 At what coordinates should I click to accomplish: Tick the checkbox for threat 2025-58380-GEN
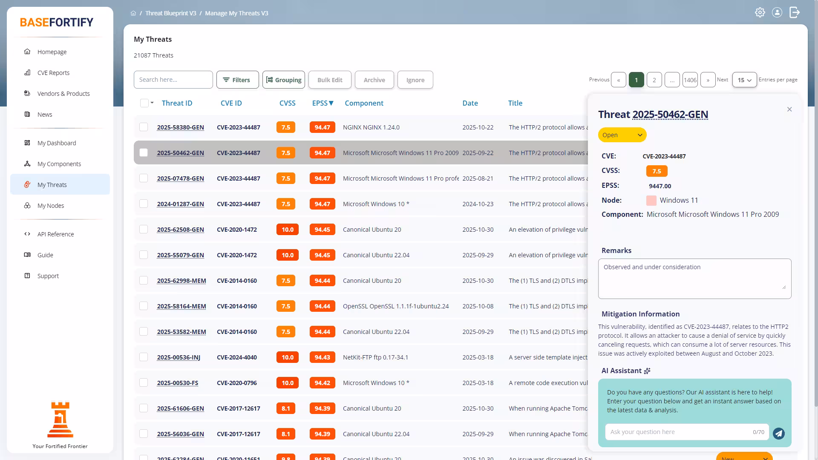coord(144,127)
